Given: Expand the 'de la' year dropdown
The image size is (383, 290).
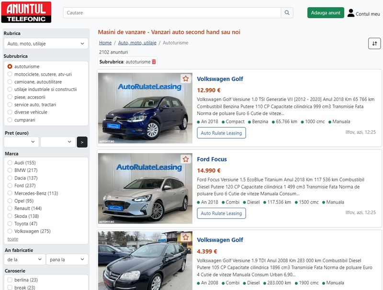Looking at the screenshot, I should tap(24, 259).
